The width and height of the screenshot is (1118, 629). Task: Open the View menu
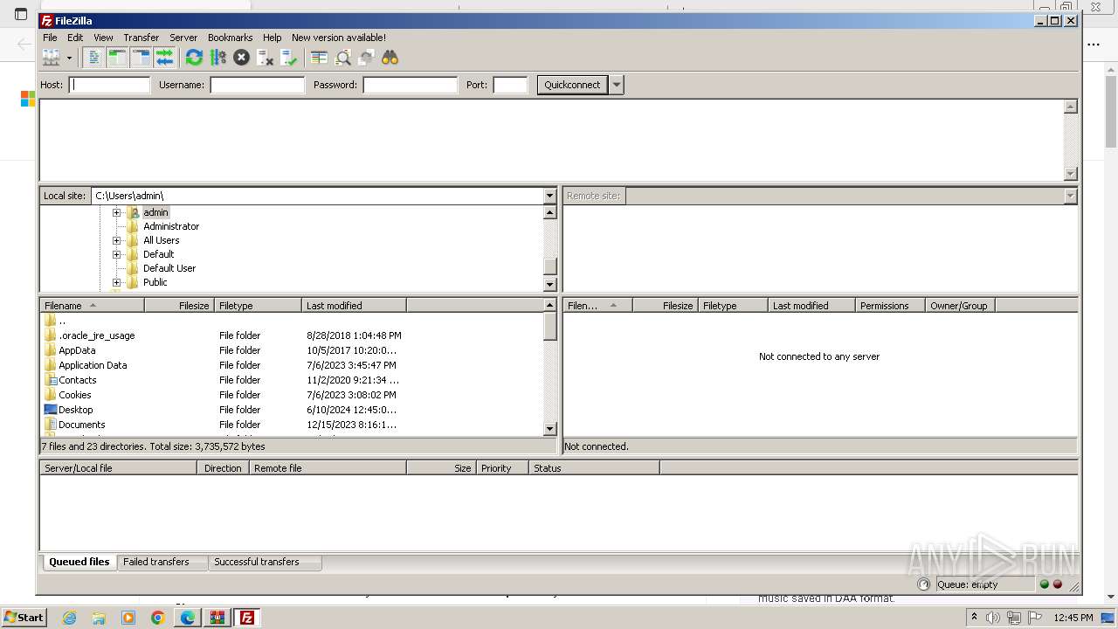click(x=103, y=38)
